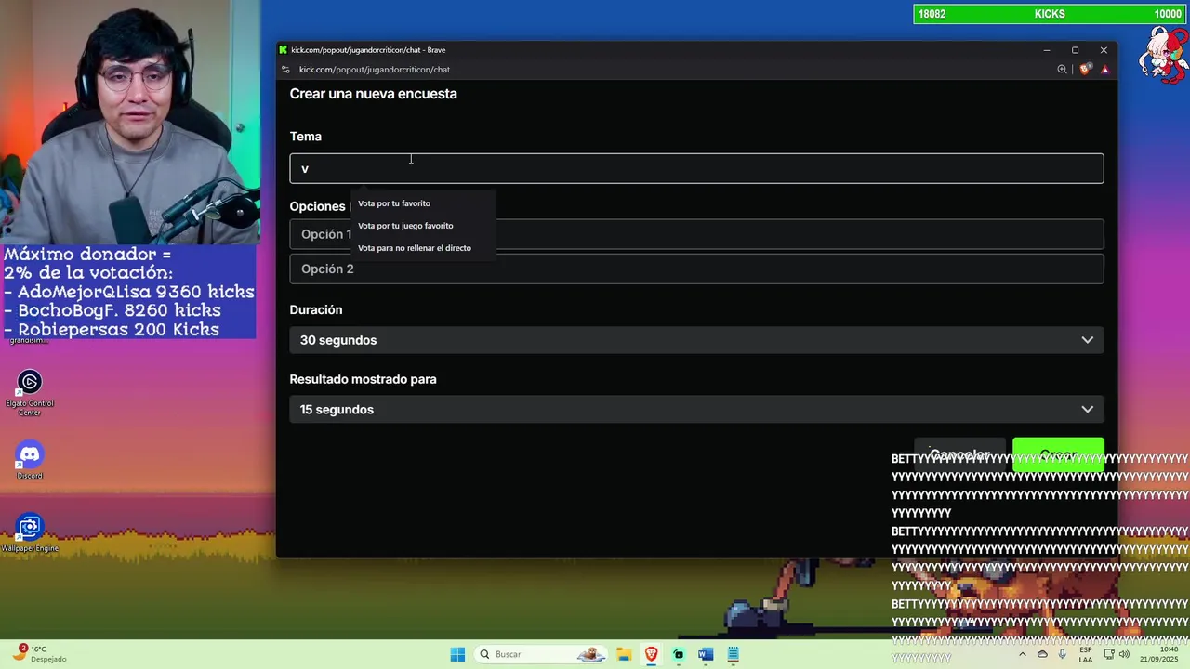Viewport: 1190px width, 669px height.
Task: Click 'Crear una nueva encuesta' heading
Action: (373, 94)
